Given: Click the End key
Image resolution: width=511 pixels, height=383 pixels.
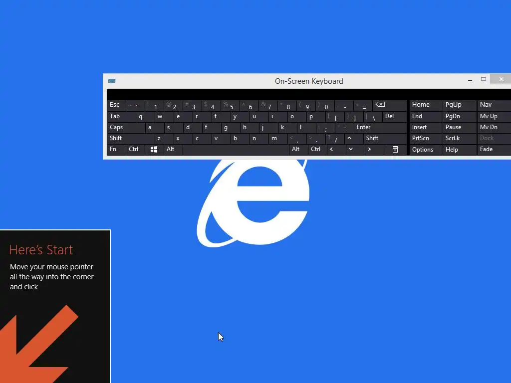Looking at the screenshot, I should tap(426, 116).
